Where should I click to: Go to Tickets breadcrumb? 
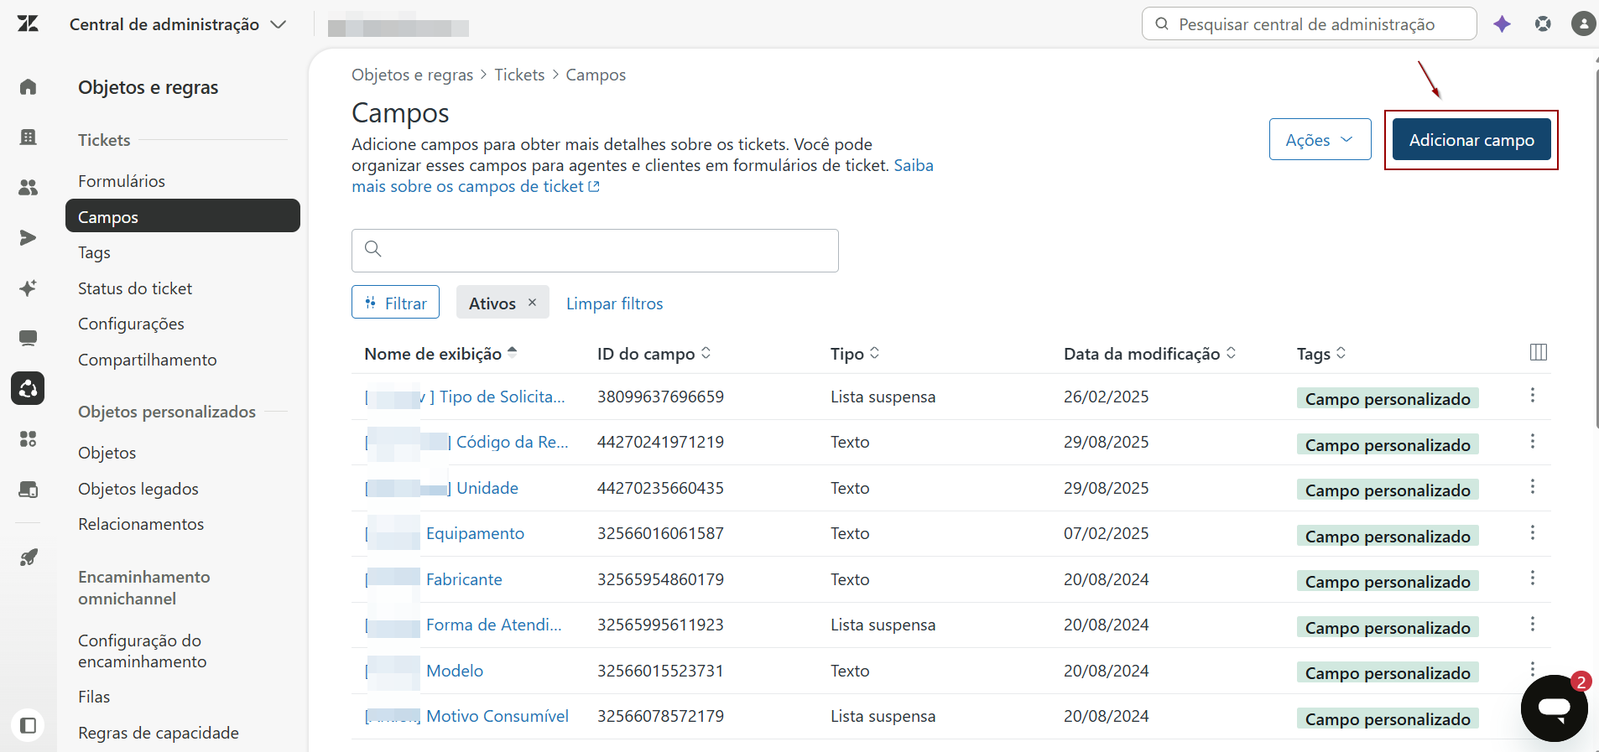point(519,75)
